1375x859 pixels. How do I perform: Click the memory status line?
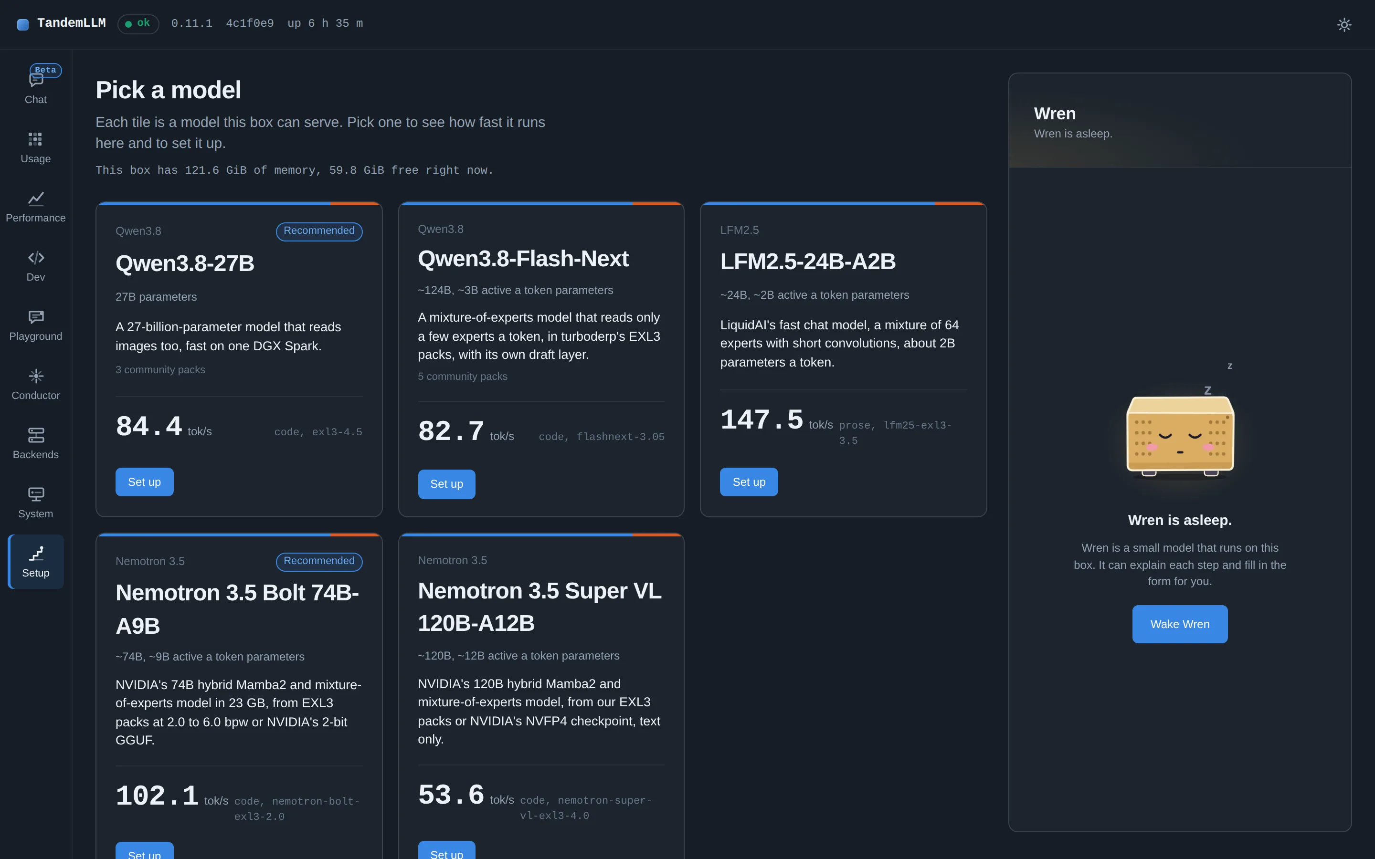click(294, 170)
